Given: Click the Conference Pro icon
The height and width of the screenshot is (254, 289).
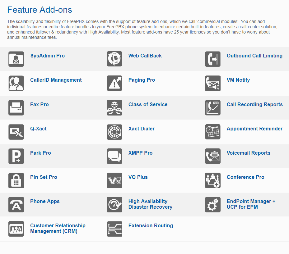Looking at the screenshot, I should tap(213, 180).
